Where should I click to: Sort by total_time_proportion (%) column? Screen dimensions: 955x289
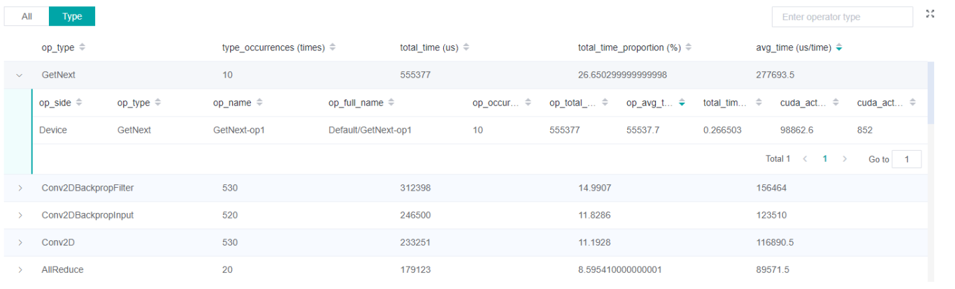point(689,47)
